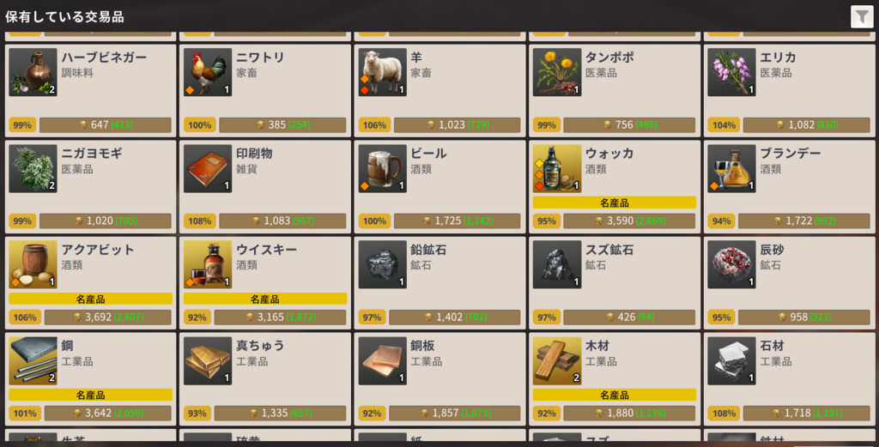
Task: Open the 鉛鉱石 item card
Action: (439, 283)
